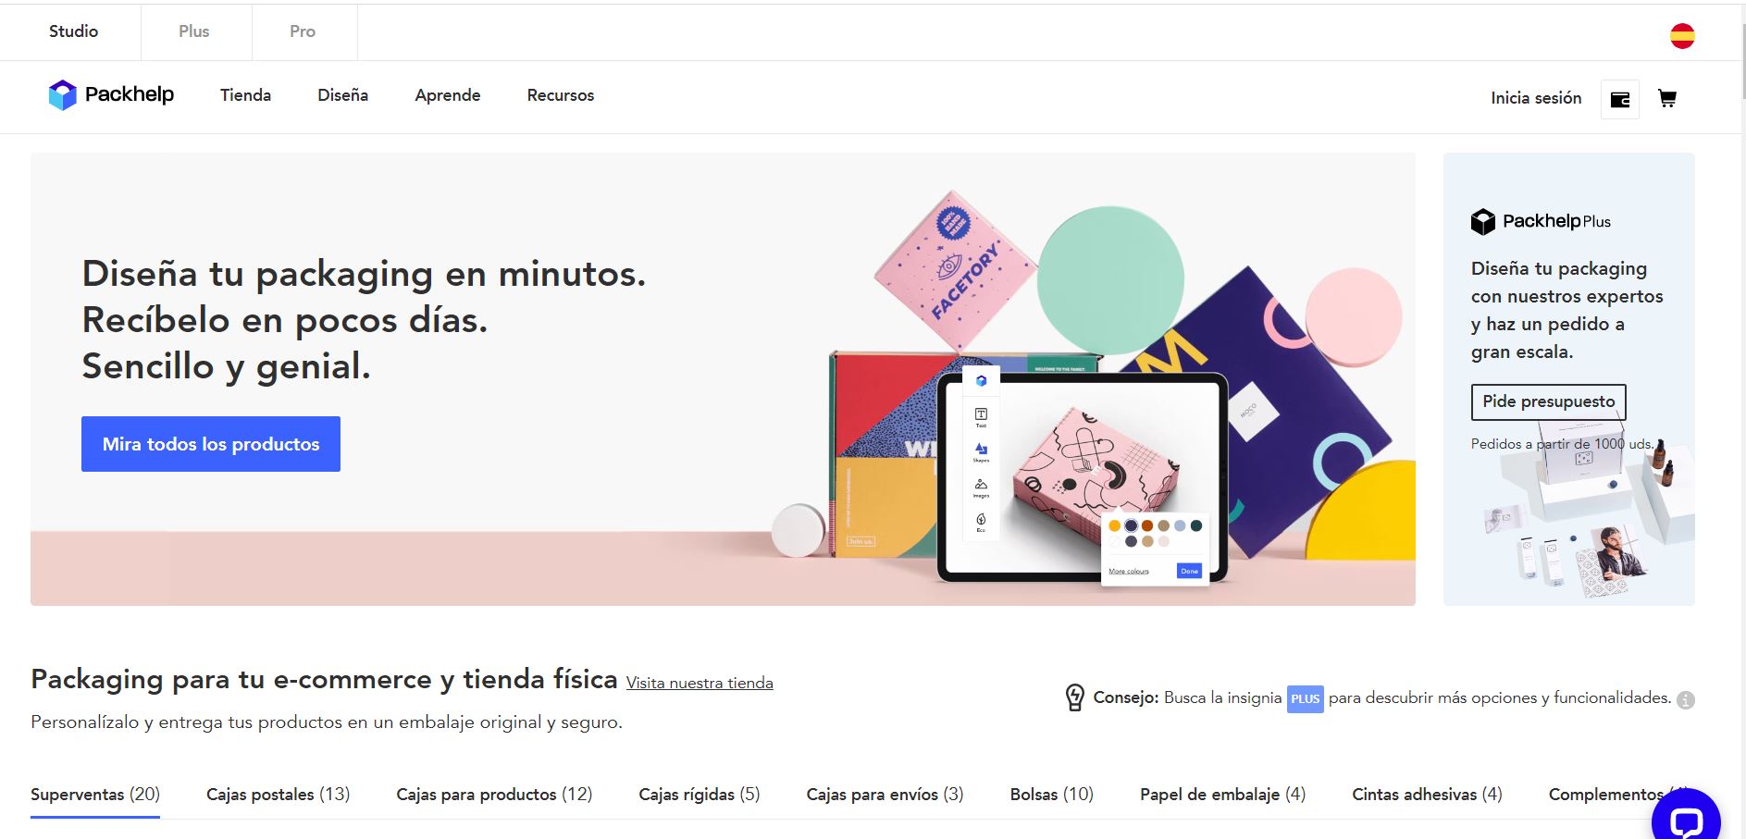Open the language selector Spain flag
1746x839 pixels.
[1682, 36]
